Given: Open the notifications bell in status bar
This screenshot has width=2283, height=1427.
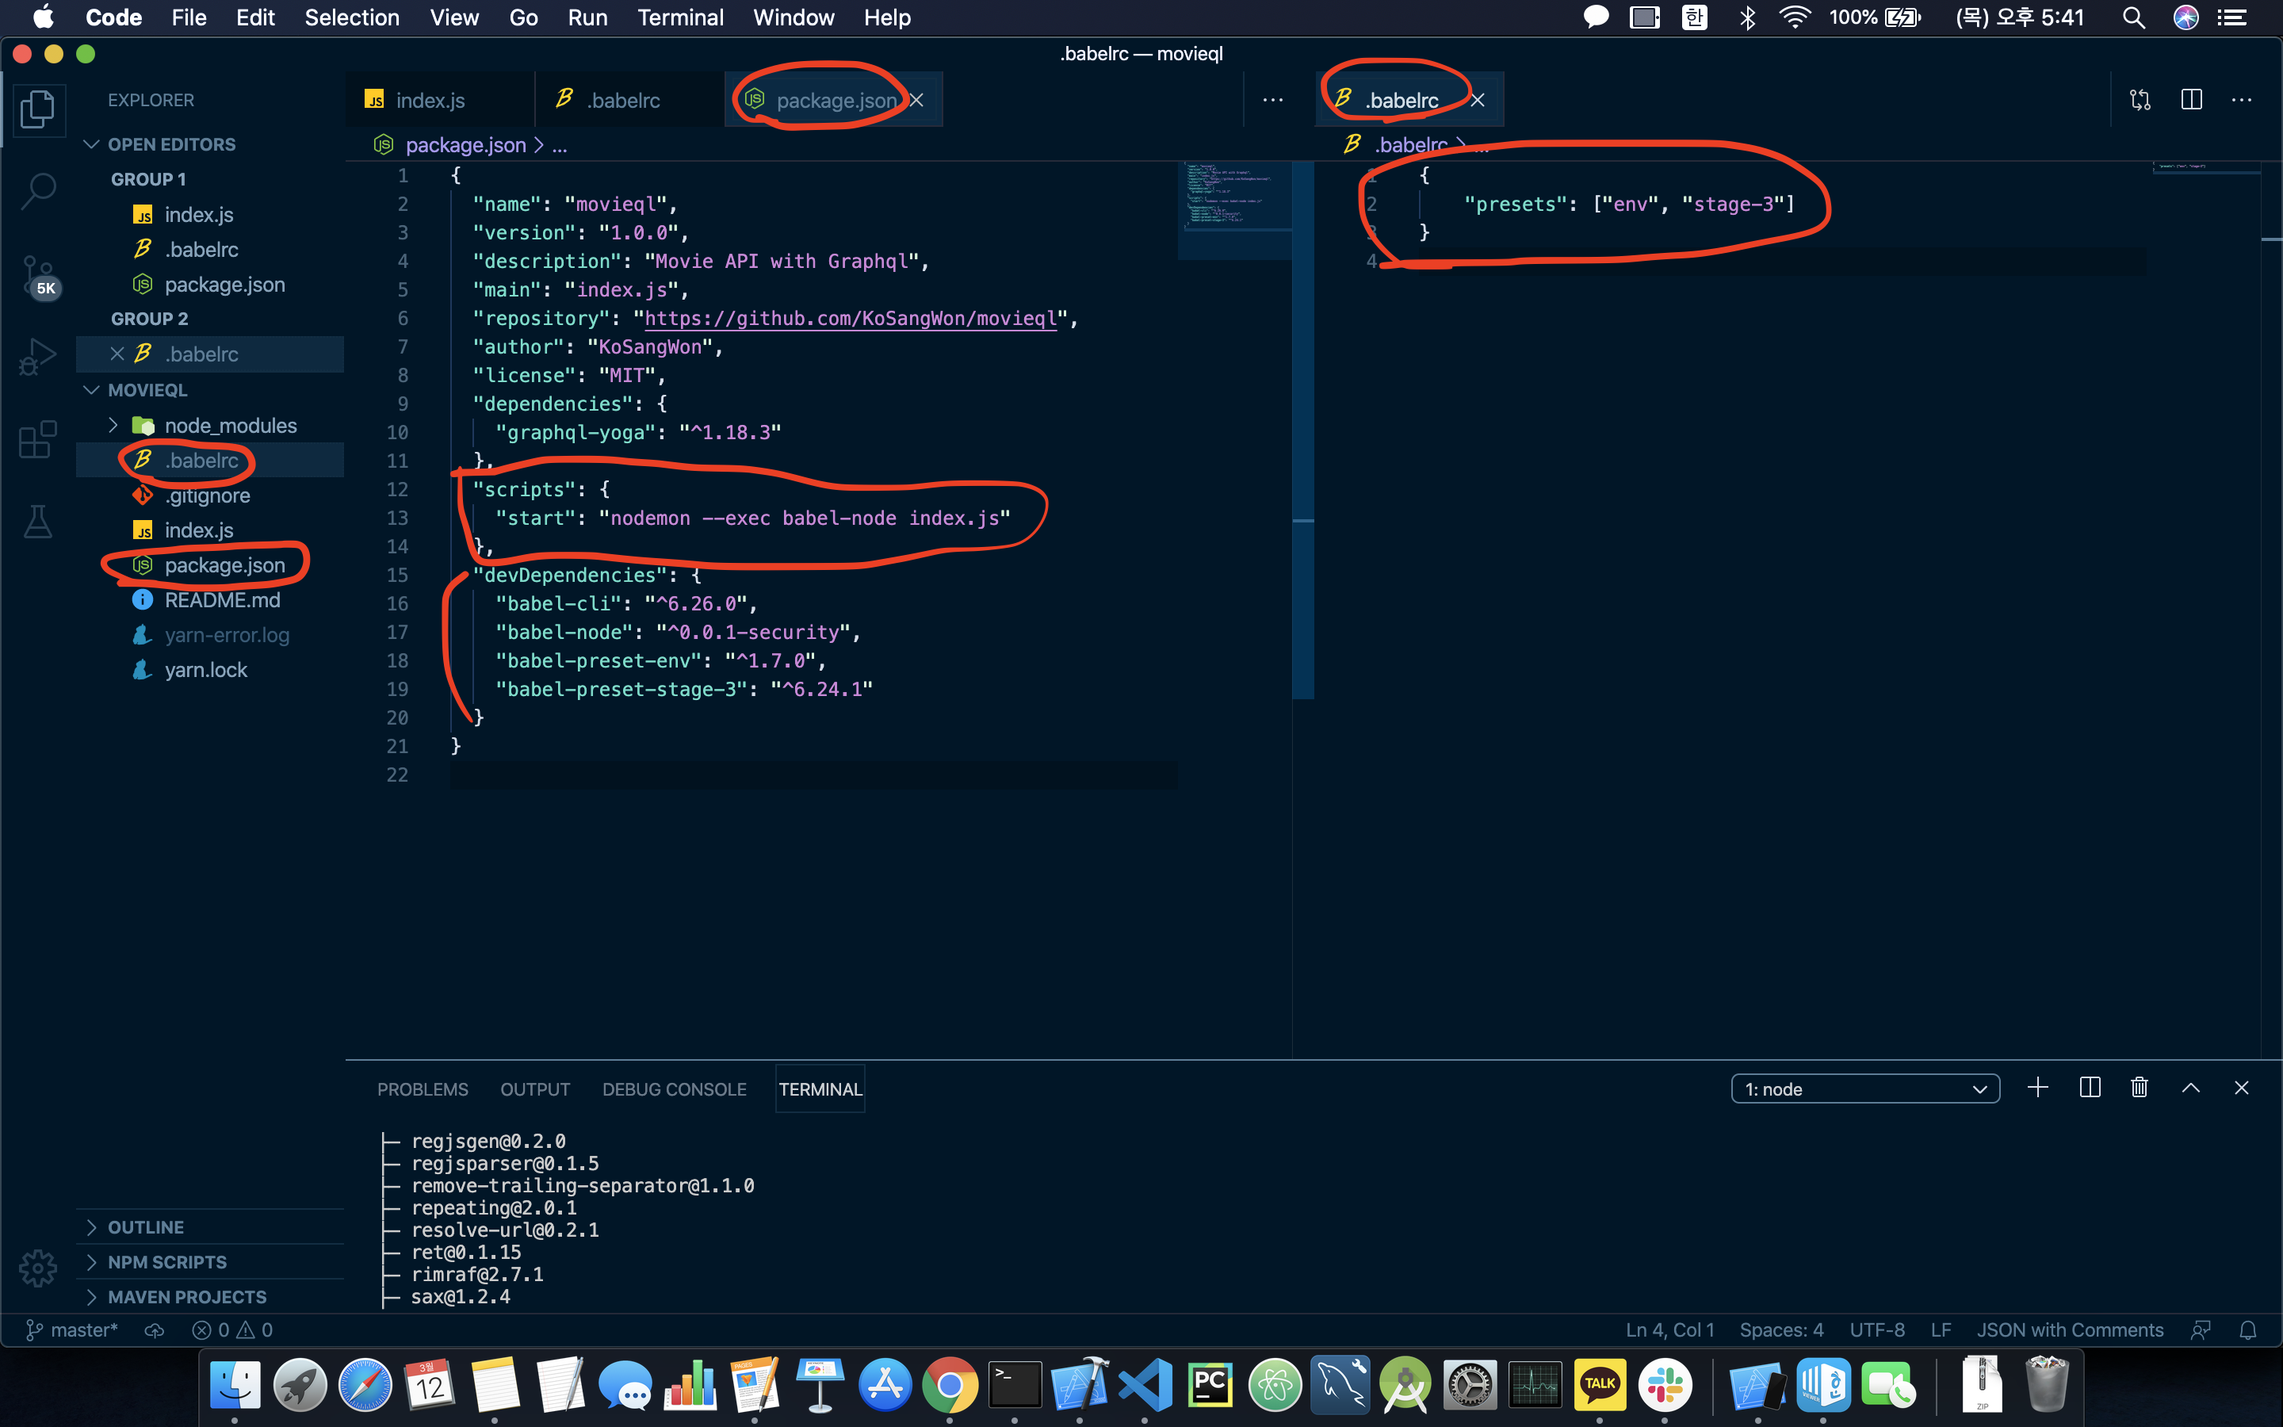Looking at the screenshot, I should coord(2247,1329).
